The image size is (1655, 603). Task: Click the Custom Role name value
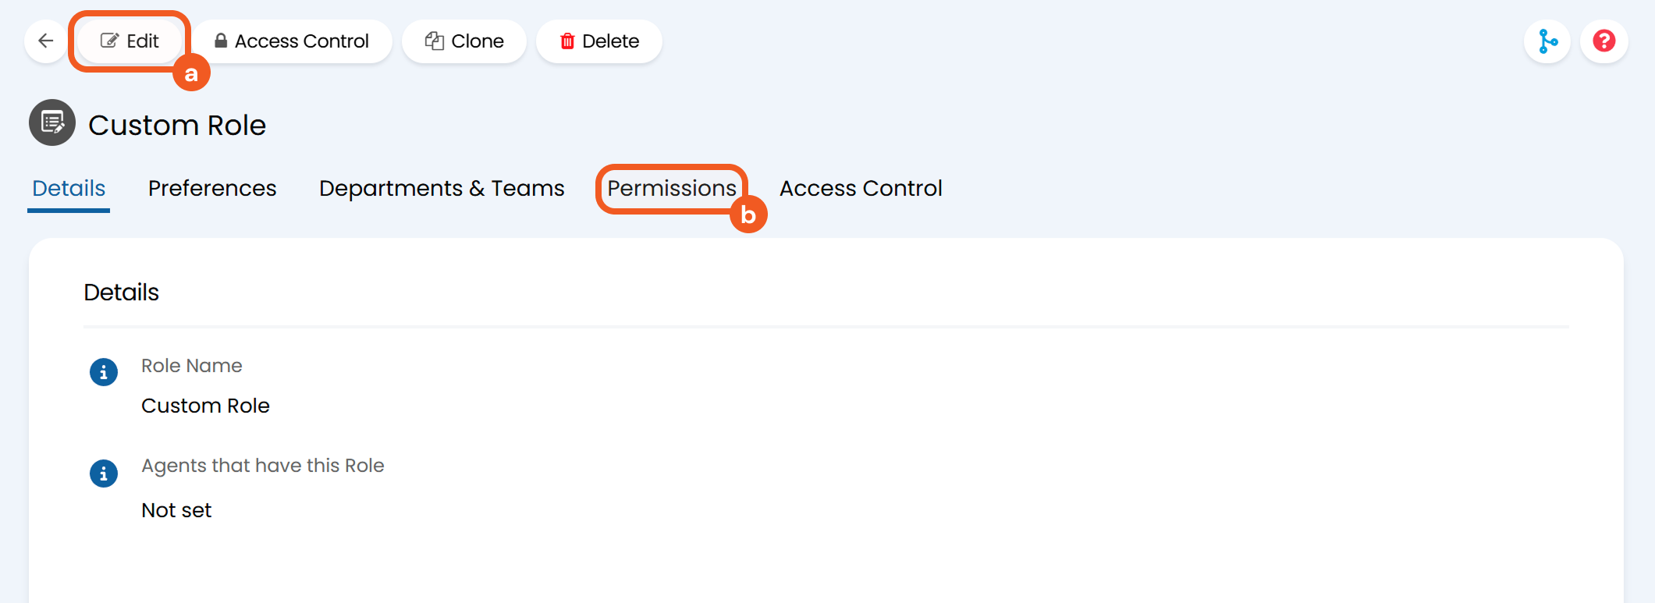[205, 406]
